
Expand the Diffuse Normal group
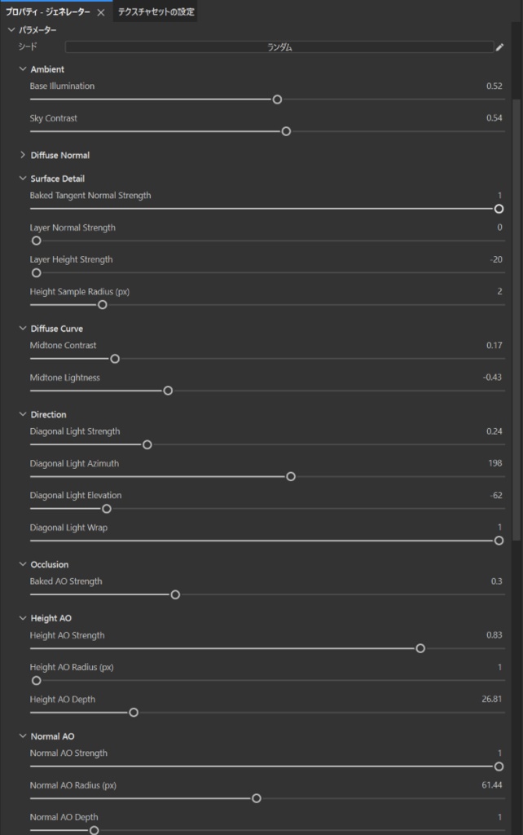coord(22,155)
